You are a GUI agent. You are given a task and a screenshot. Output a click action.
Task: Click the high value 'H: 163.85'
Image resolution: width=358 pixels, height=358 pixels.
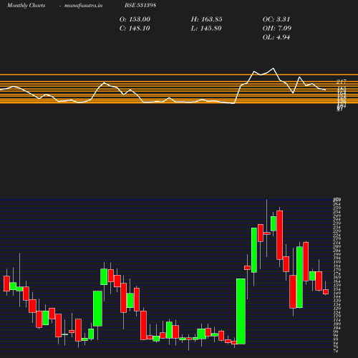(x=207, y=19)
